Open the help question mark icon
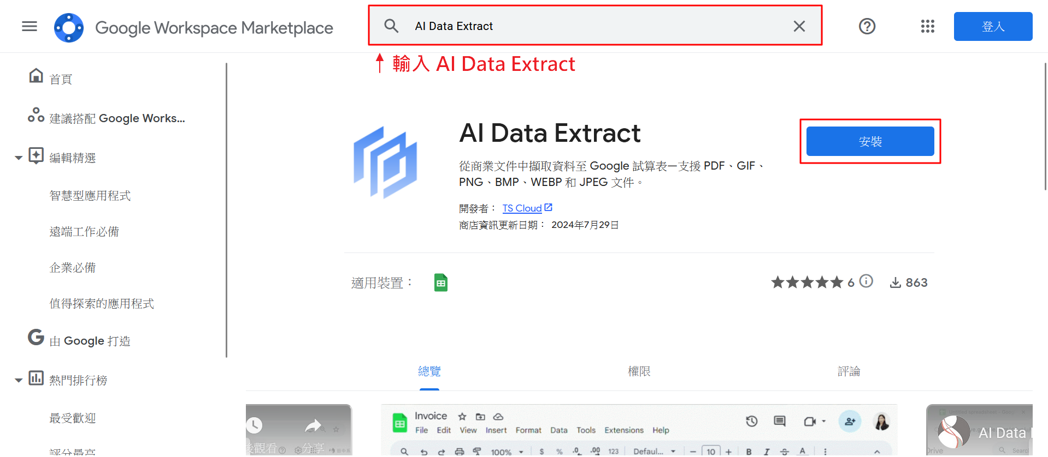 (x=867, y=26)
